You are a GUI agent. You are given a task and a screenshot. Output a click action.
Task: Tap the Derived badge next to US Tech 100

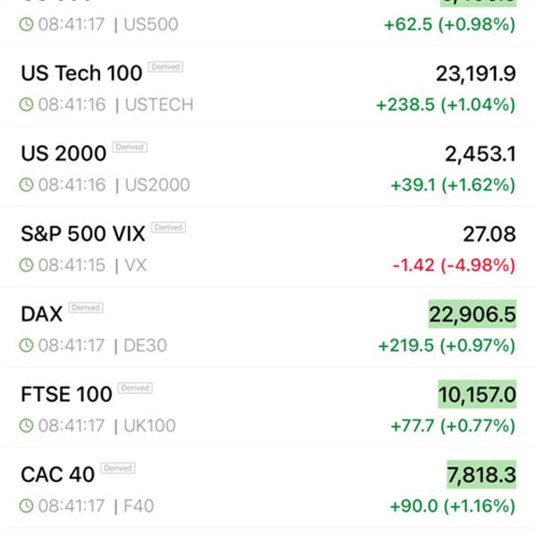166,67
